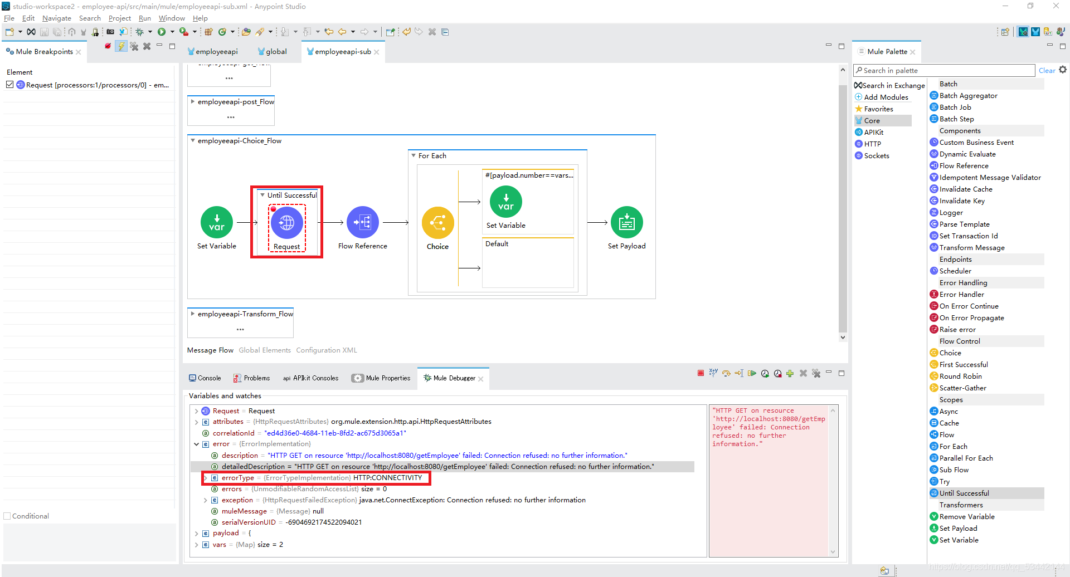Select the detailedDescription variable row
This screenshot has height=577, width=1070.
442,466
